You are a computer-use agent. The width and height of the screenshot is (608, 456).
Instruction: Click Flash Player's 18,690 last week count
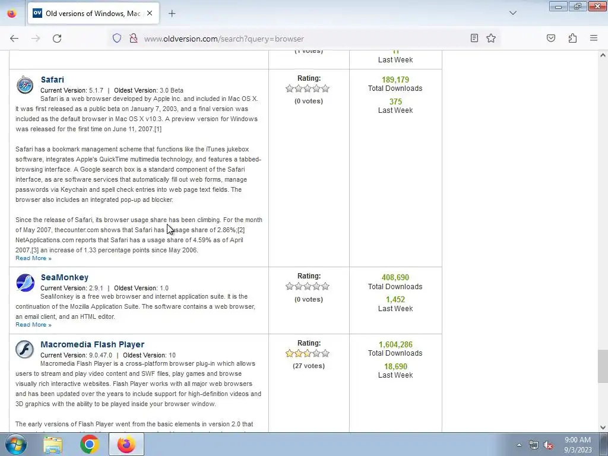click(395, 367)
